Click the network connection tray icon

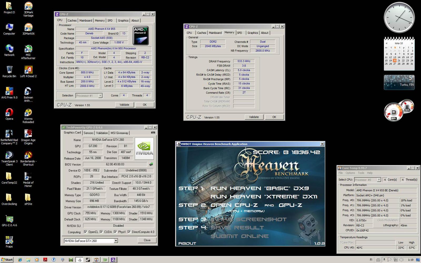(x=396, y=260)
